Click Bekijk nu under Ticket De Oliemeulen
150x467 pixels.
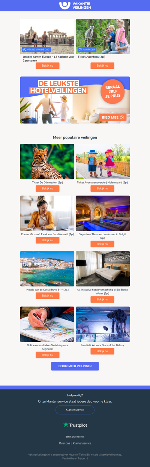coord(48,189)
